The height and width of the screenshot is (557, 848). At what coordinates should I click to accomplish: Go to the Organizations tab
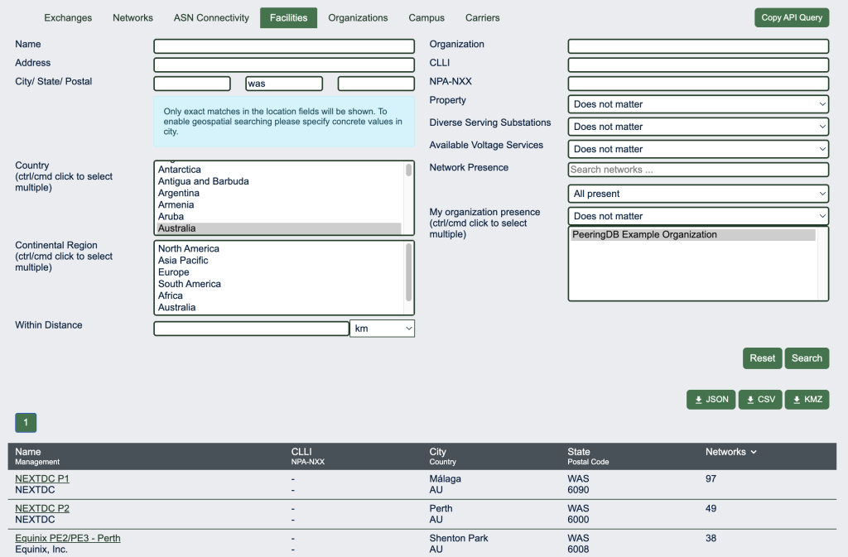tap(358, 18)
